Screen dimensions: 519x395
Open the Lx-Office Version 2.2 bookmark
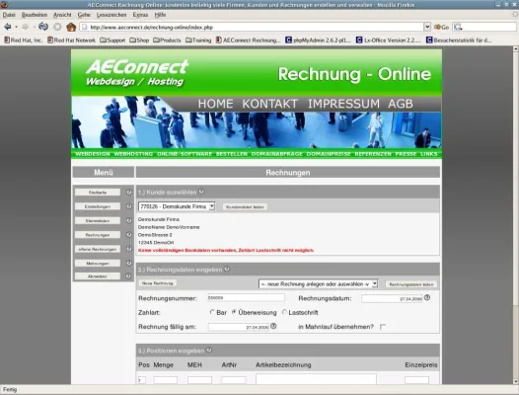[388, 40]
